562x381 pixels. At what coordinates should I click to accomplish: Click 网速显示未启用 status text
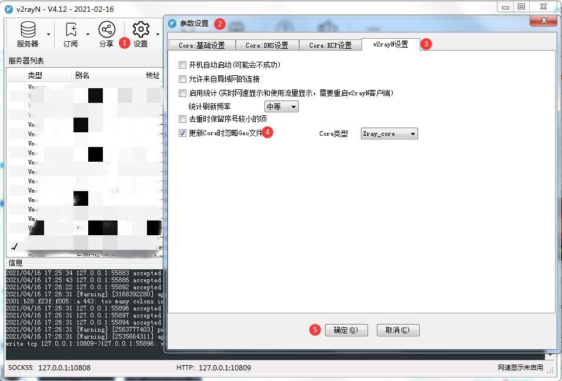[x=520, y=367]
